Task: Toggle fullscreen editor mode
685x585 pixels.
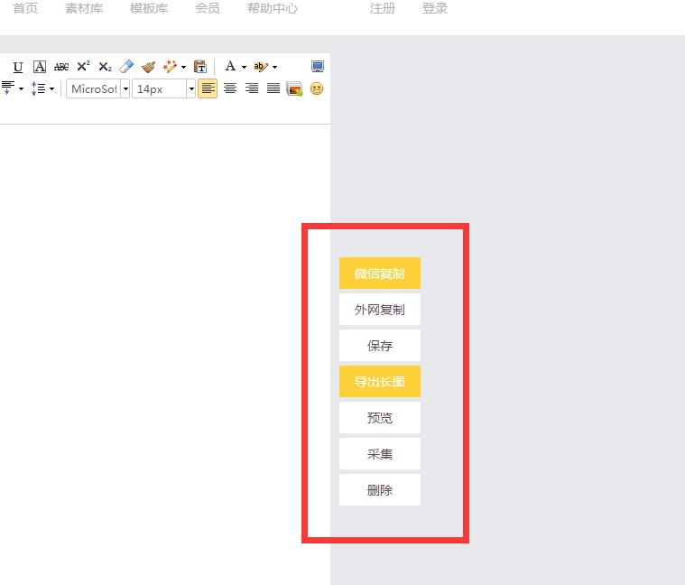Action: pyautogui.click(x=318, y=67)
